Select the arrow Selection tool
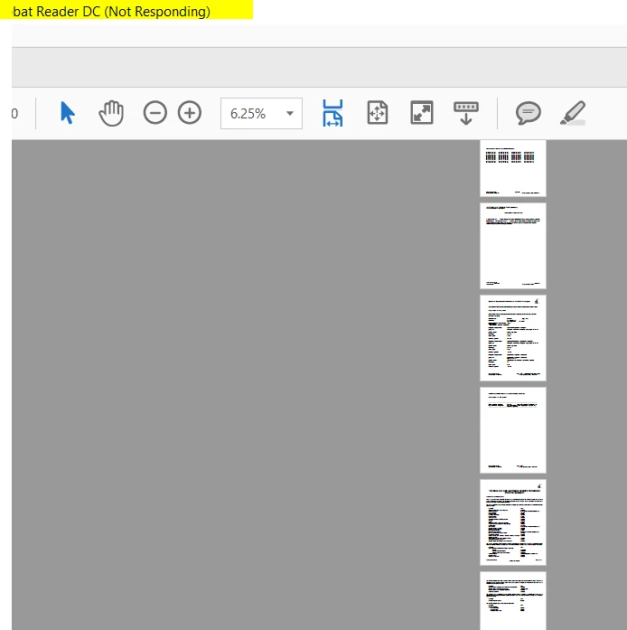This screenshot has height=630, width=627. click(68, 113)
